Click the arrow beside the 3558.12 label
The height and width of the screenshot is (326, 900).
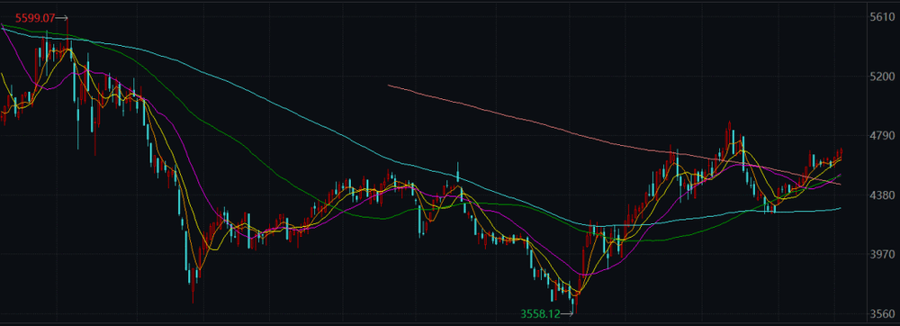coord(566,313)
